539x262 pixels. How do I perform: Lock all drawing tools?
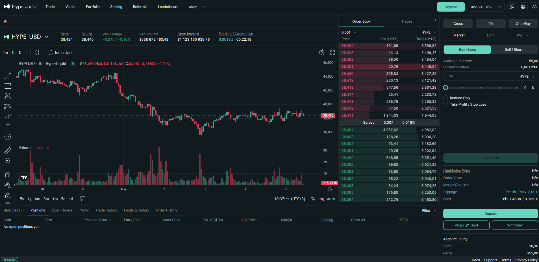[8, 195]
